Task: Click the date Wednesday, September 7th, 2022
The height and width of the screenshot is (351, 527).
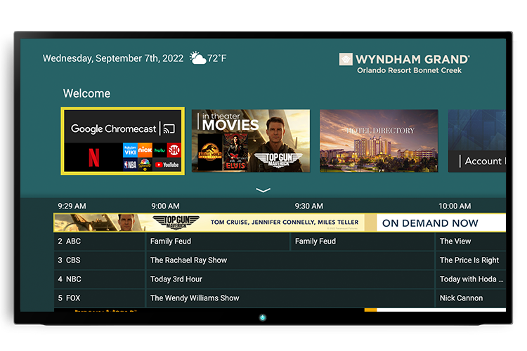Action: point(113,58)
